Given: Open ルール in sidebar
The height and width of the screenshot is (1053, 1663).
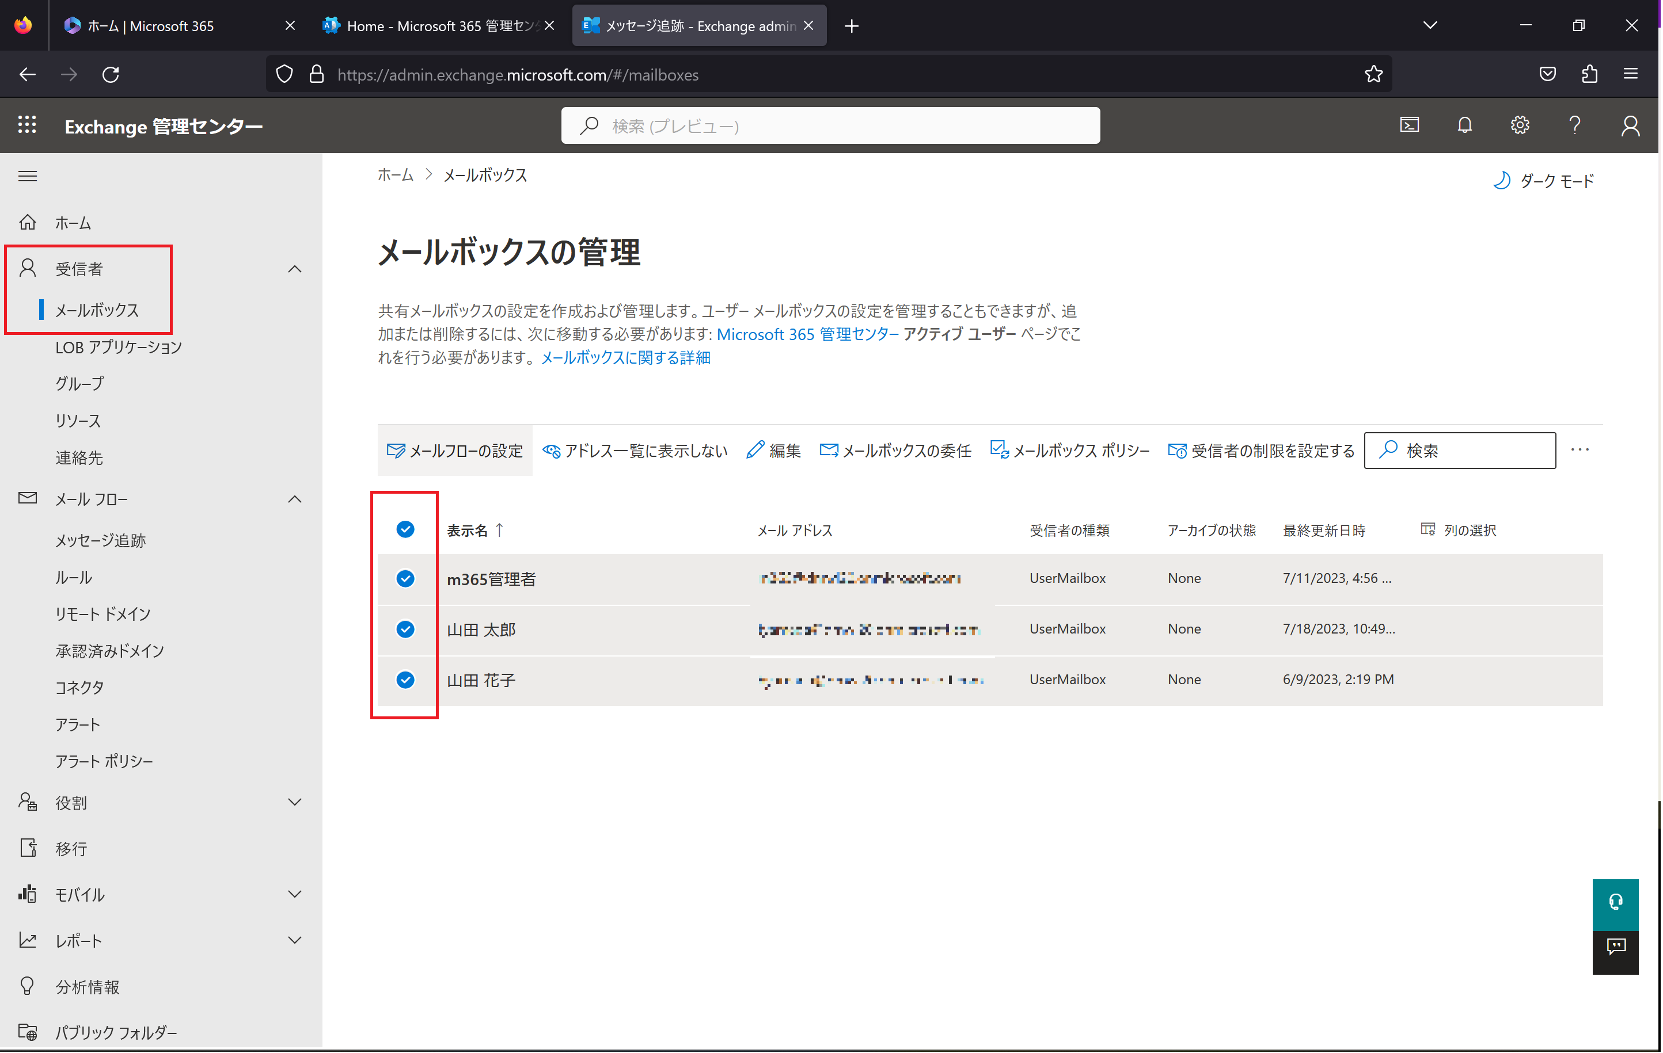Looking at the screenshot, I should [x=74, y=577].
